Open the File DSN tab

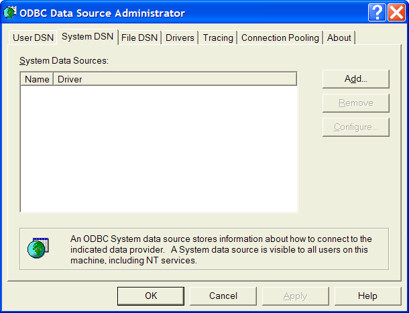[139, 38]
